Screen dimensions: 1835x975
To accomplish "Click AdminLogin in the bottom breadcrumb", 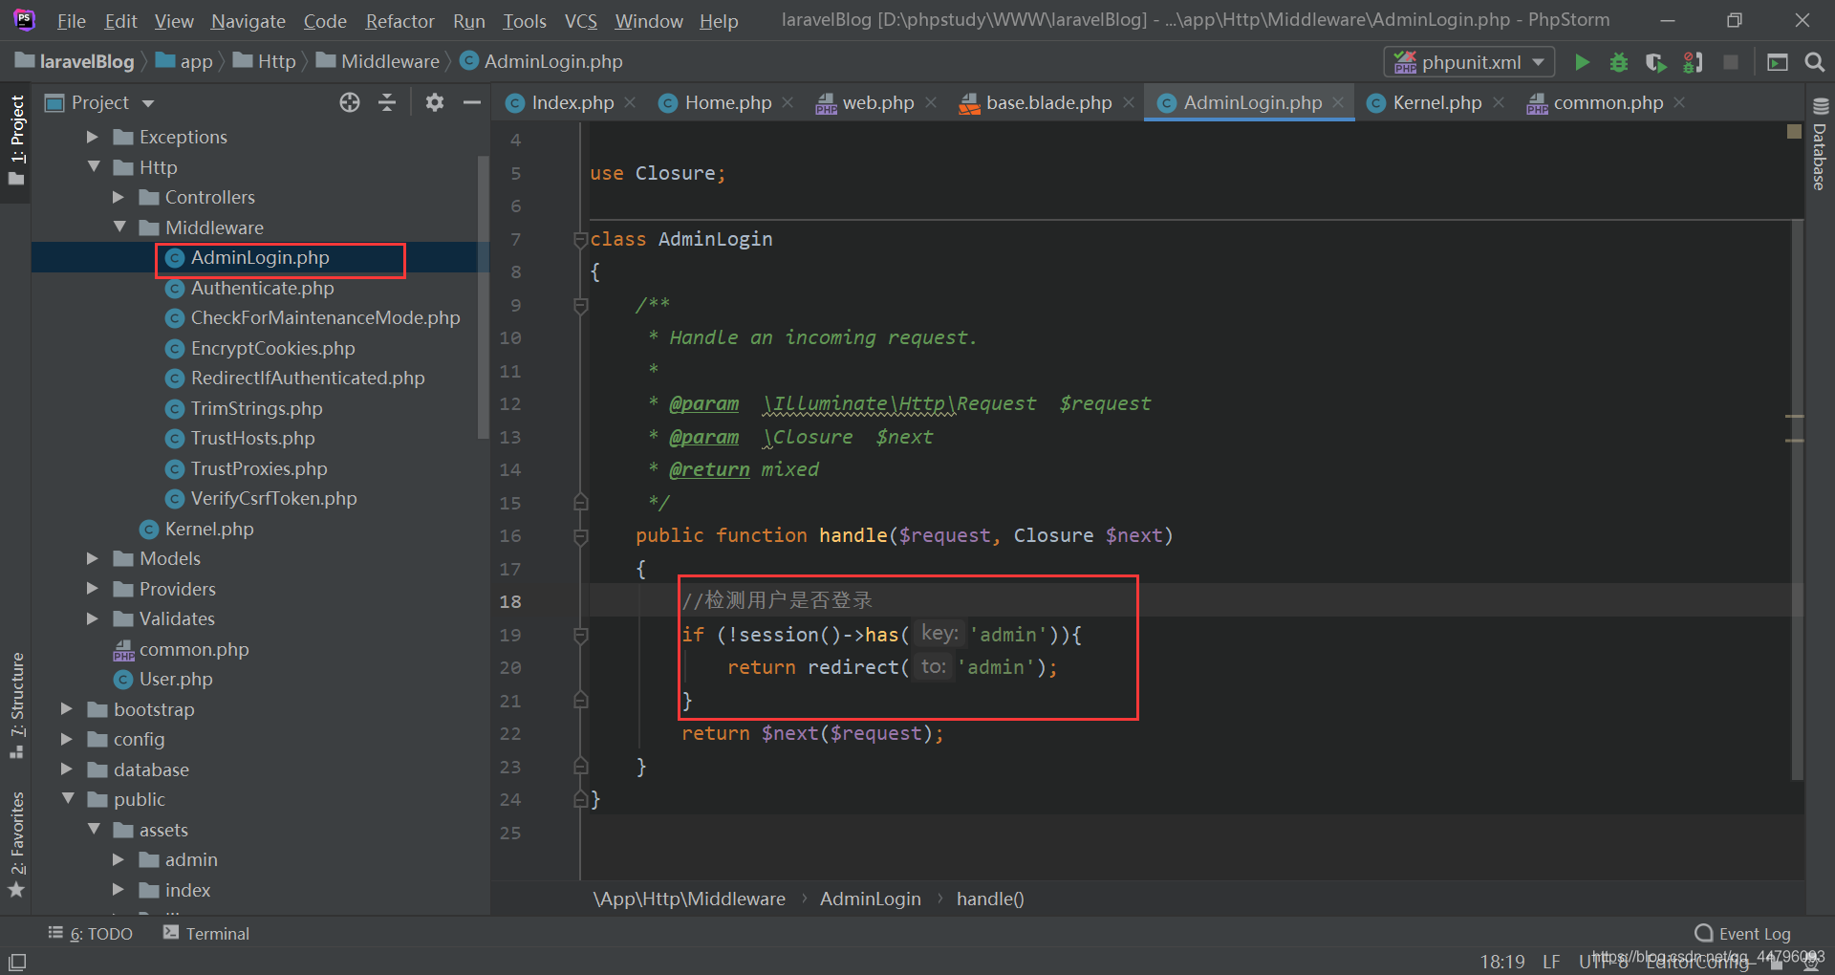I will coord(871,899).
